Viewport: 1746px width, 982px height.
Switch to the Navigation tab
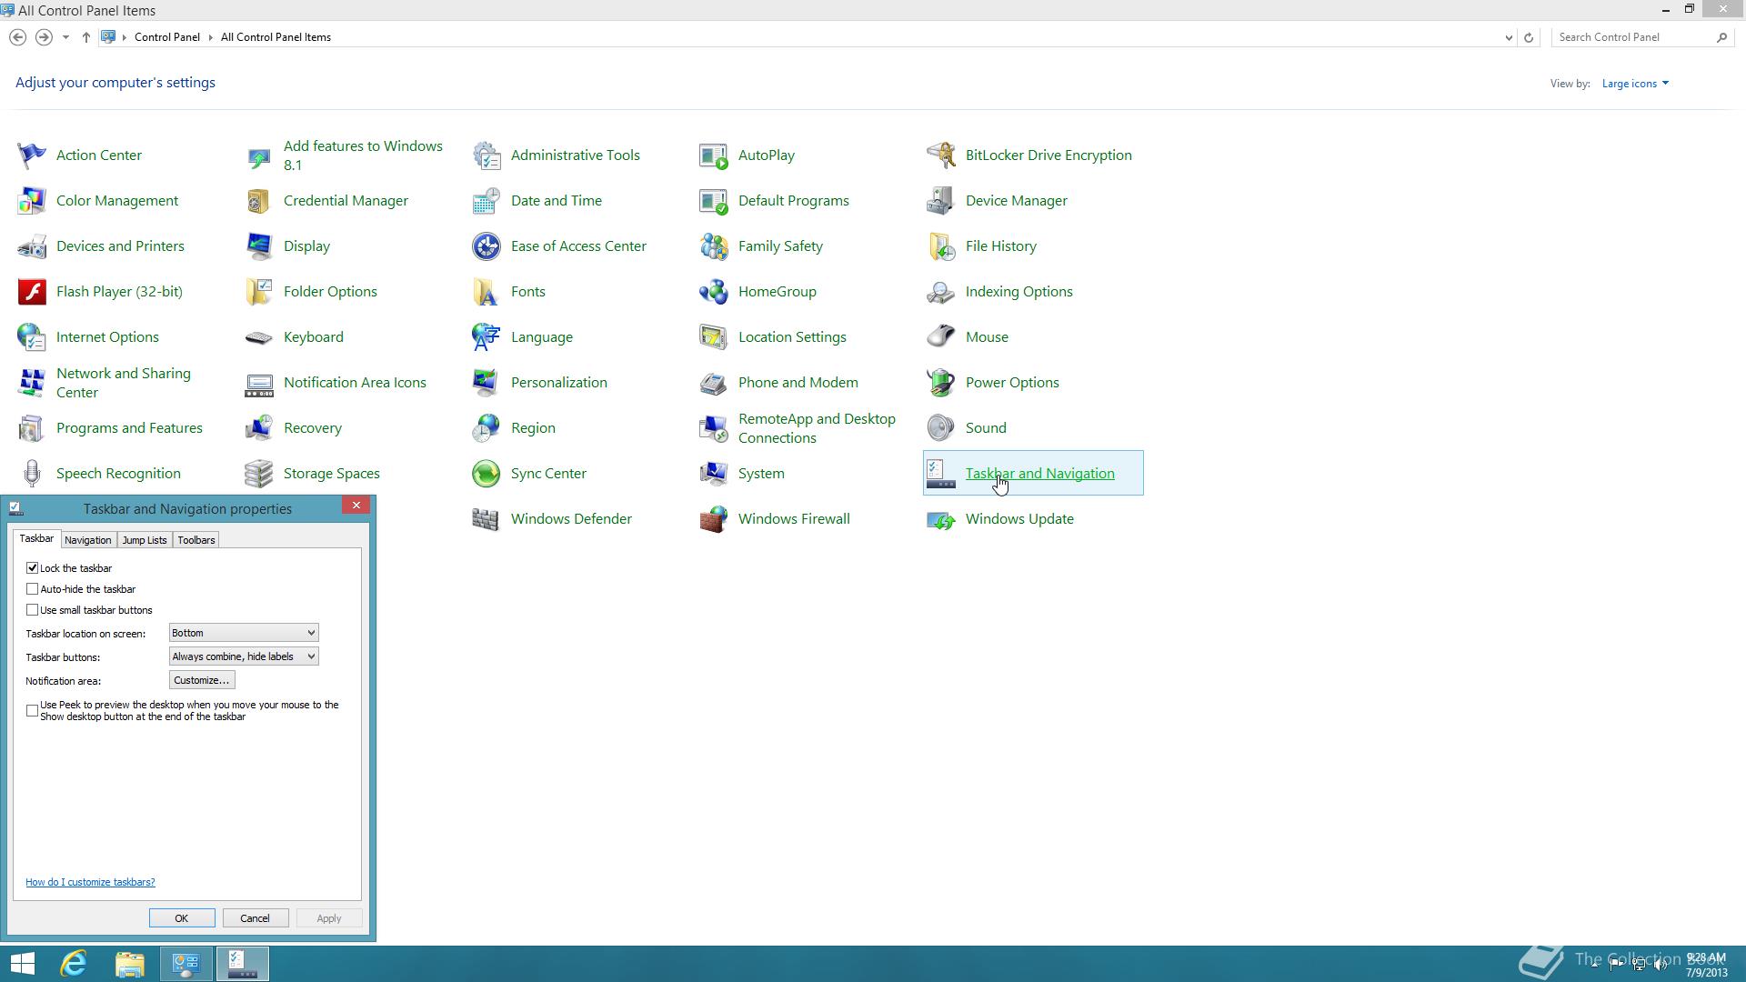tap(88, 540)
